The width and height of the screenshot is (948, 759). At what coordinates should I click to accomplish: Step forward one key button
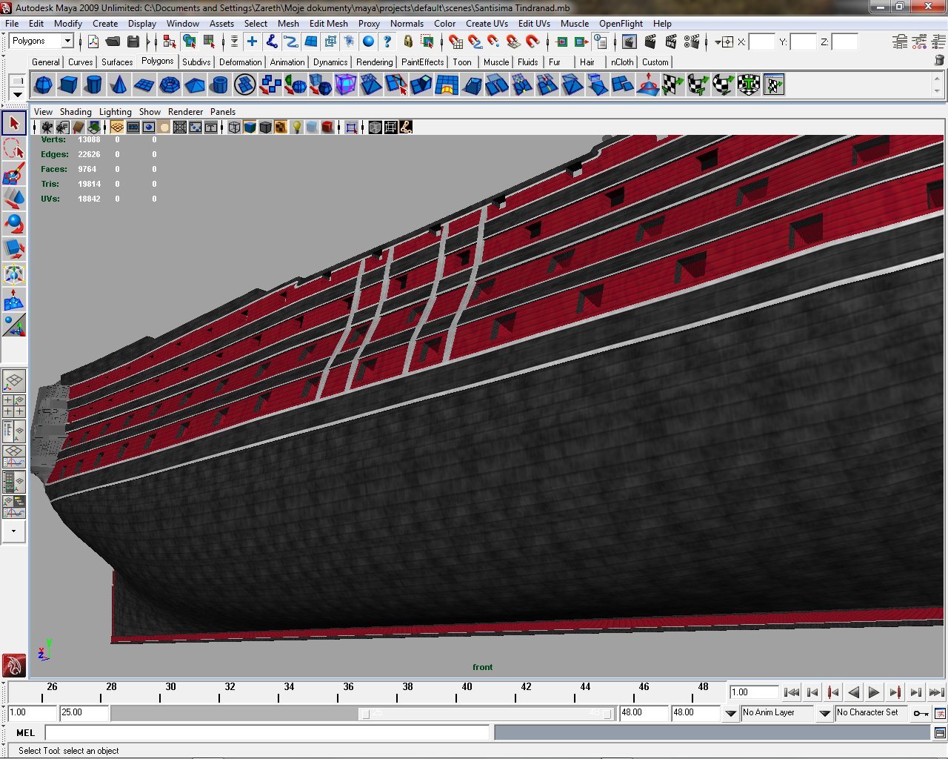pyautogui.click(x=895, y=692)
